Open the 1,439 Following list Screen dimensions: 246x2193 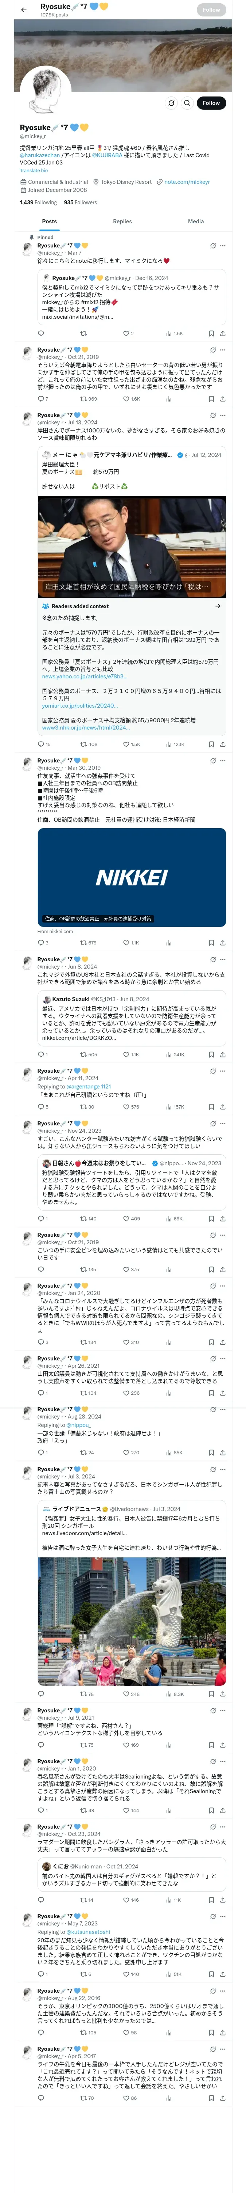pos(38,202)
